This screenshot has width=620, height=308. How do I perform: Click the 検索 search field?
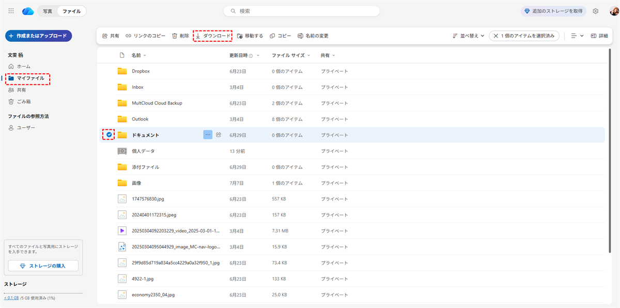[302, 11]
